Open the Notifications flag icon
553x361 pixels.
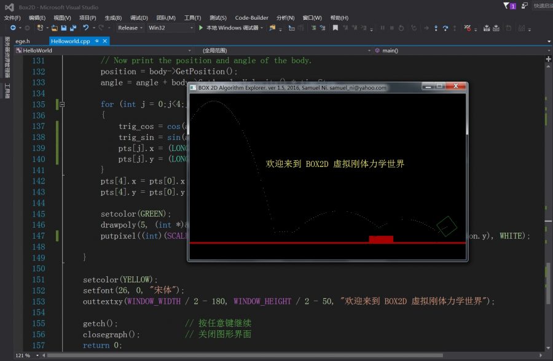click(x=506, y=6)
